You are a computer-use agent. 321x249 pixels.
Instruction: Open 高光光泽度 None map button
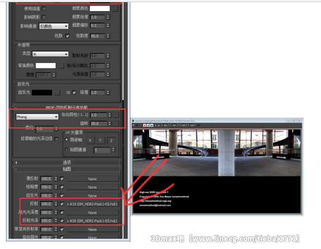pyautogui.click(x=93, y=213)
